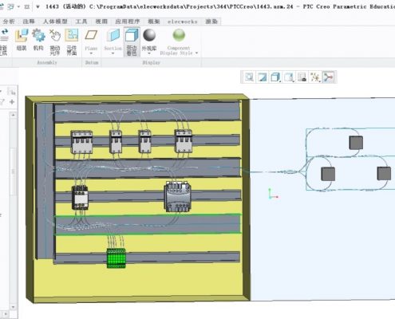Activate the drag components hand icon
Screen dimensions: 395x319
pos(55,42)
